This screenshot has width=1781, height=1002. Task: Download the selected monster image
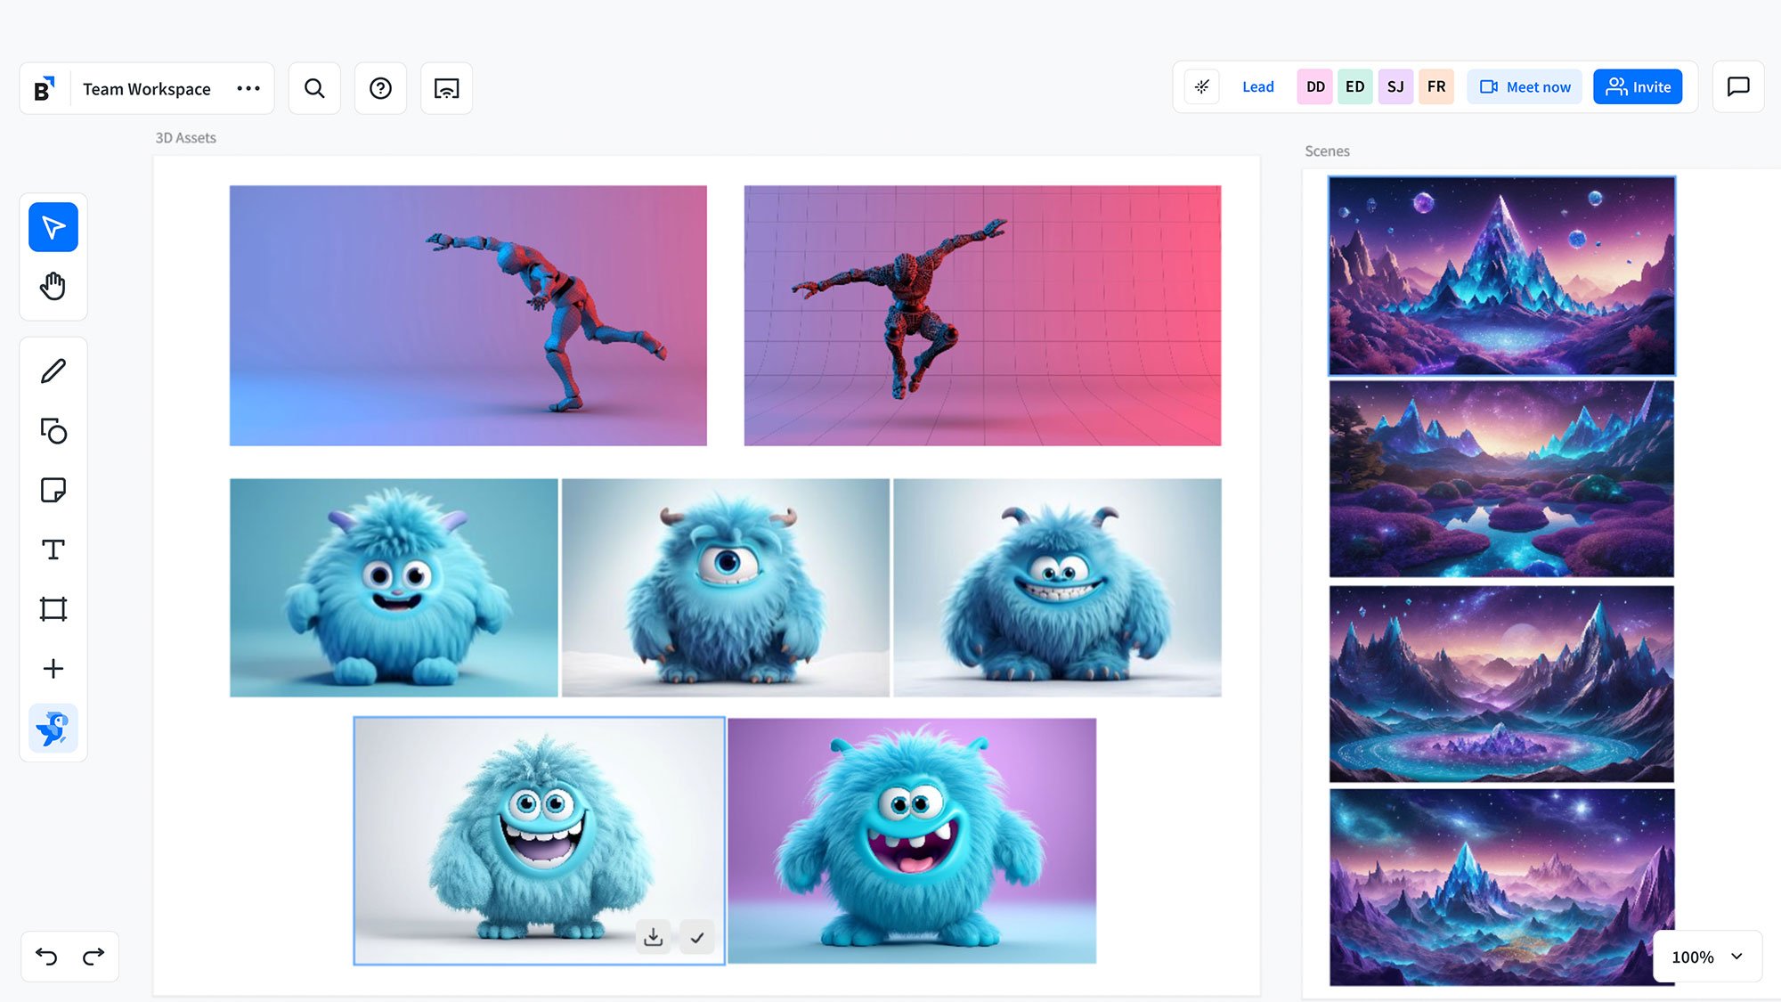[x=653, y=937]
